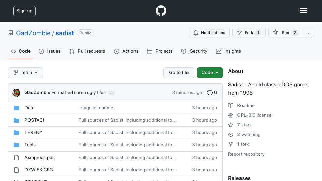
Task: Expand the green Code clone dropdown
Action: [x=210, y=73]
